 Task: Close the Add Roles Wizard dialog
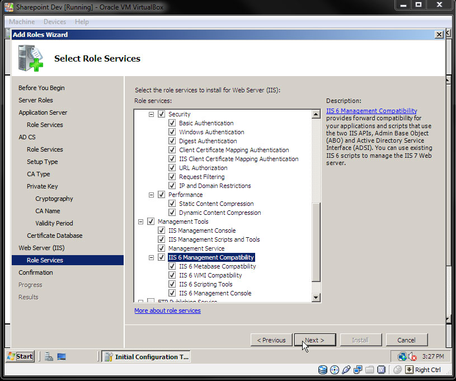pyautogui.click(x=439, y=35)
